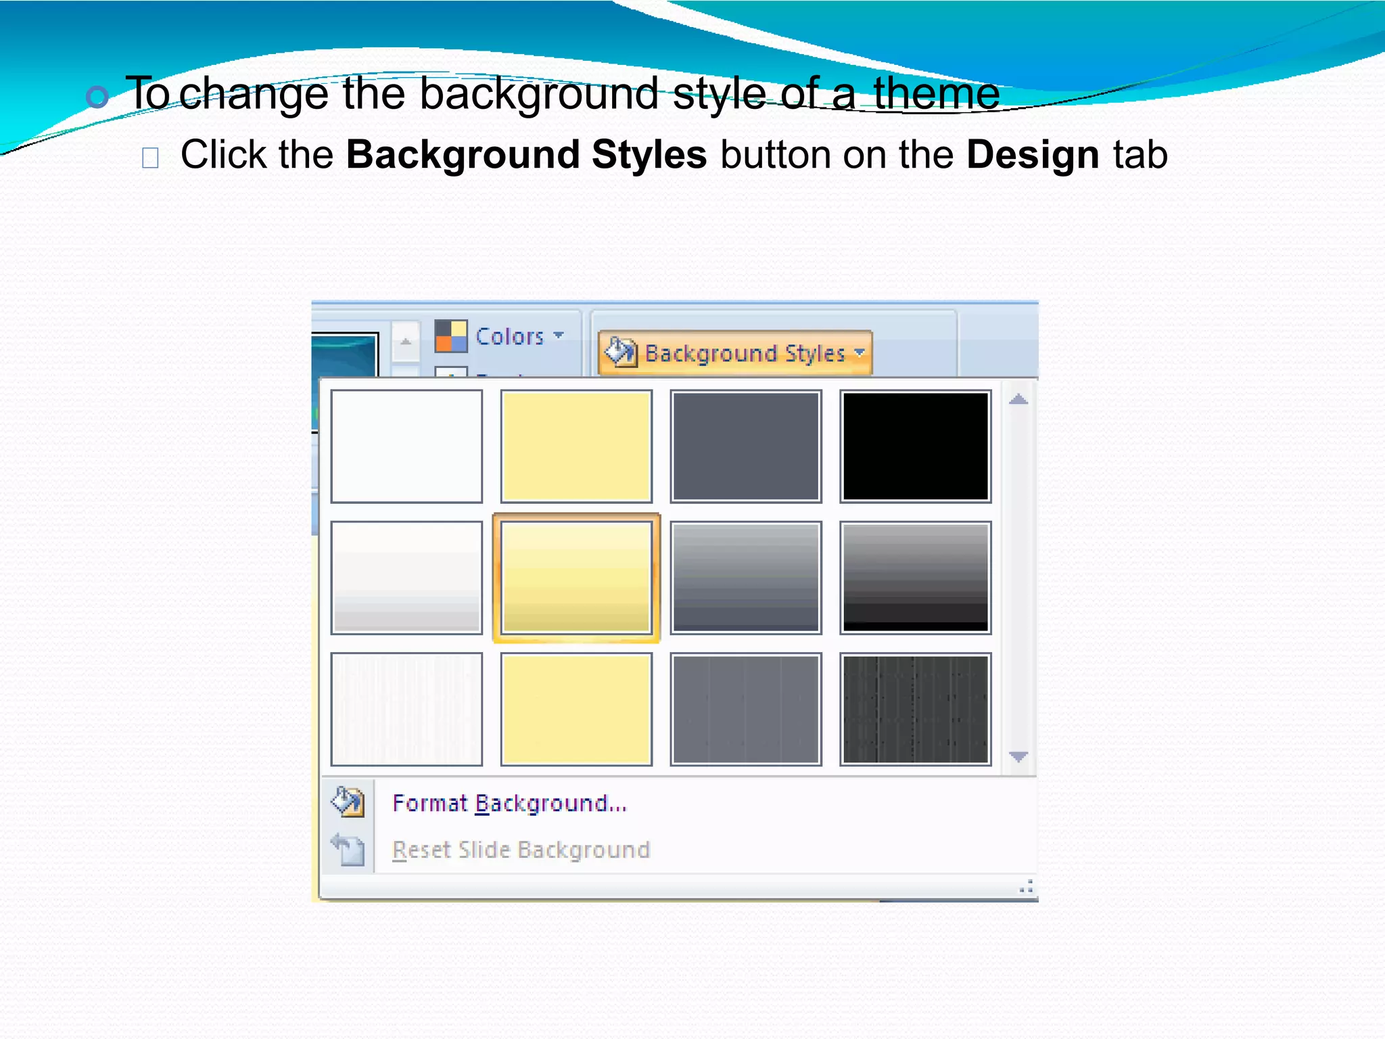The height and width of the screenshot is (1039, 1385).
Task: Click the paint bucket icon on Background Styles
Action: point(620,352)
